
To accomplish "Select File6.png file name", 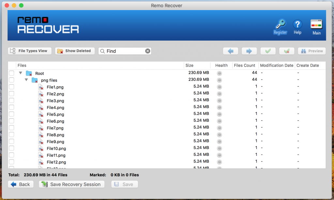I will 55,121.
